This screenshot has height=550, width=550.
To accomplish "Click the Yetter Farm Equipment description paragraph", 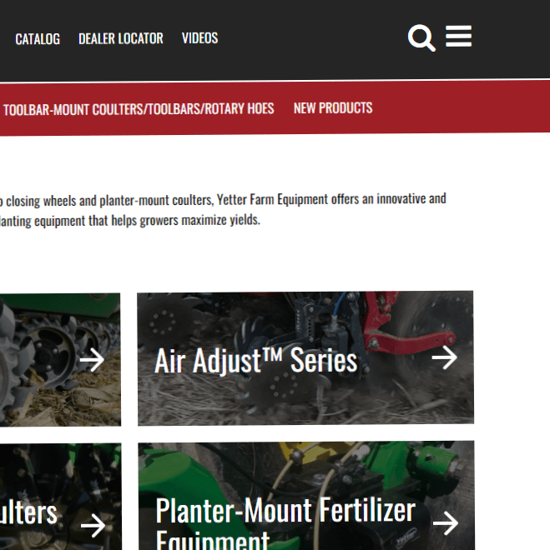I will (x=223, y=210).
